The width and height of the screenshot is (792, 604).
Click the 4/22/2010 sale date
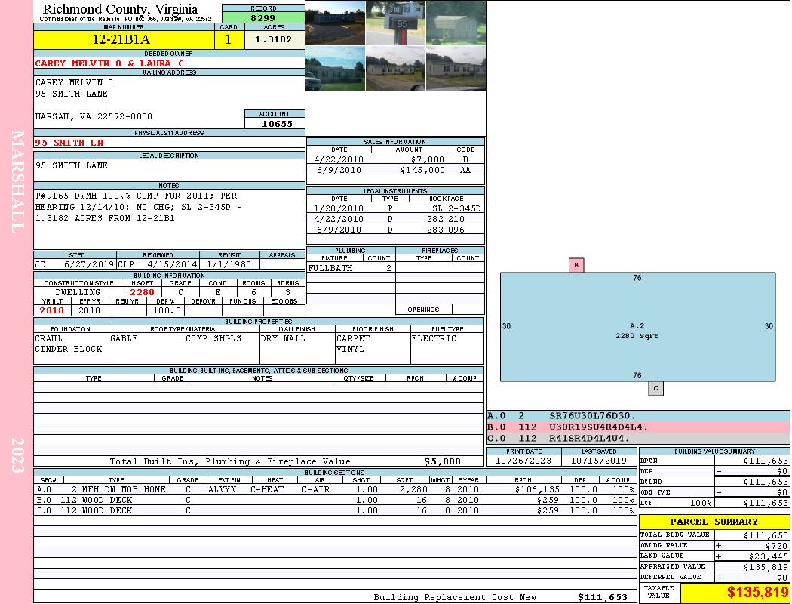[339, 159]
